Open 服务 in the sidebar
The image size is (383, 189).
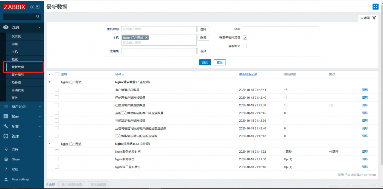pyautogui.click(x=15, y=98)
